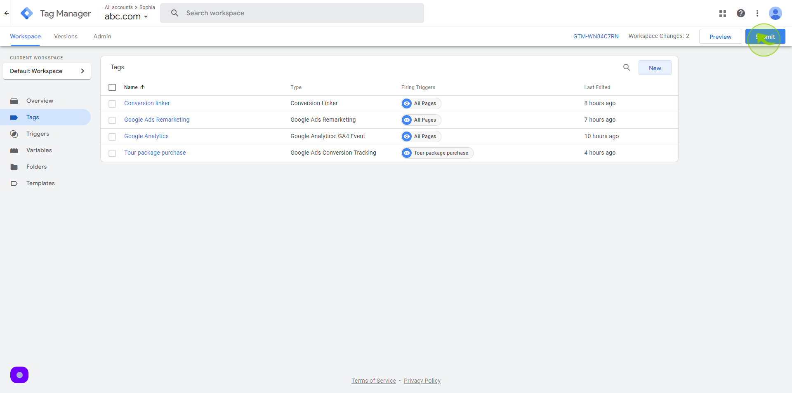
Task: Open Variables in the sidebar
Action: click(x=39, y=150)
